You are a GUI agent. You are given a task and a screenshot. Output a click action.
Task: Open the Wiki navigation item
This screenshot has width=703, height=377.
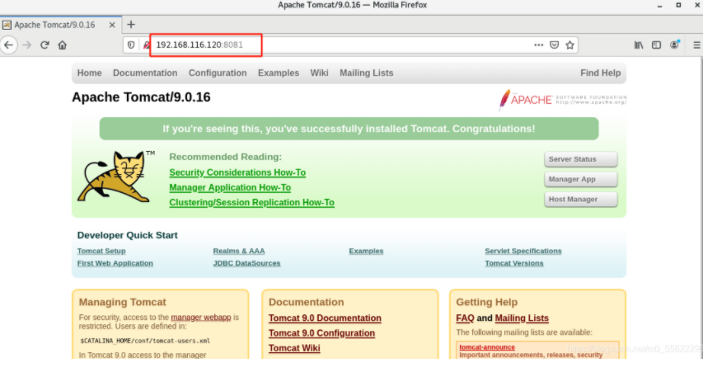[x=319, y=73]
